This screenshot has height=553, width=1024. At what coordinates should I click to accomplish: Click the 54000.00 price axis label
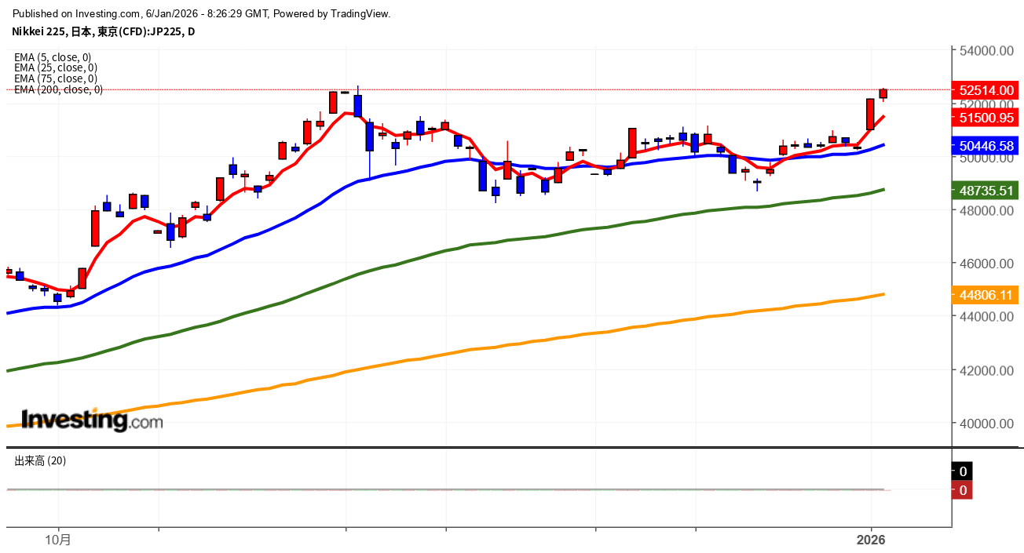(987, 50)
